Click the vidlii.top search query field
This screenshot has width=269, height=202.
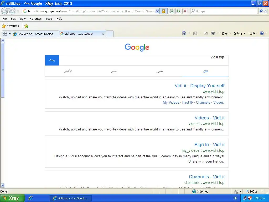[x=144, y=60]
